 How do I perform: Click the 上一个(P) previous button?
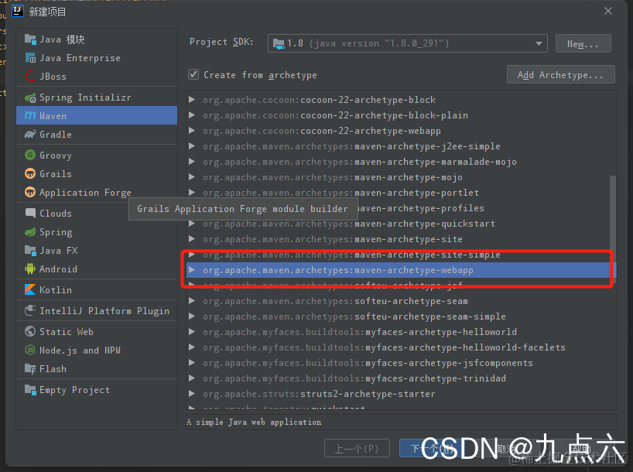[x=357, y=448]
